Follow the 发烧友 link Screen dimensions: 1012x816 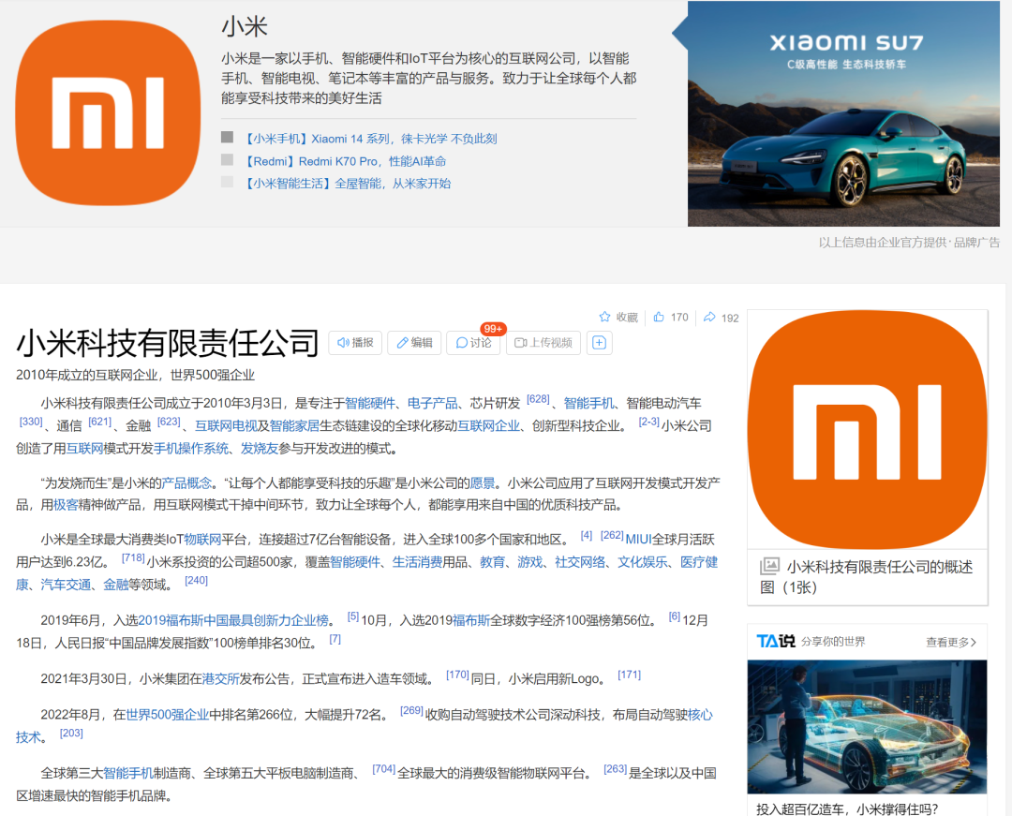(x=260, y=449)
